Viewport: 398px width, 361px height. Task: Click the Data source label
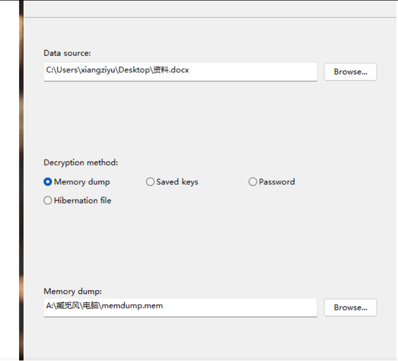pyautogui.click(x=67, y=53)
